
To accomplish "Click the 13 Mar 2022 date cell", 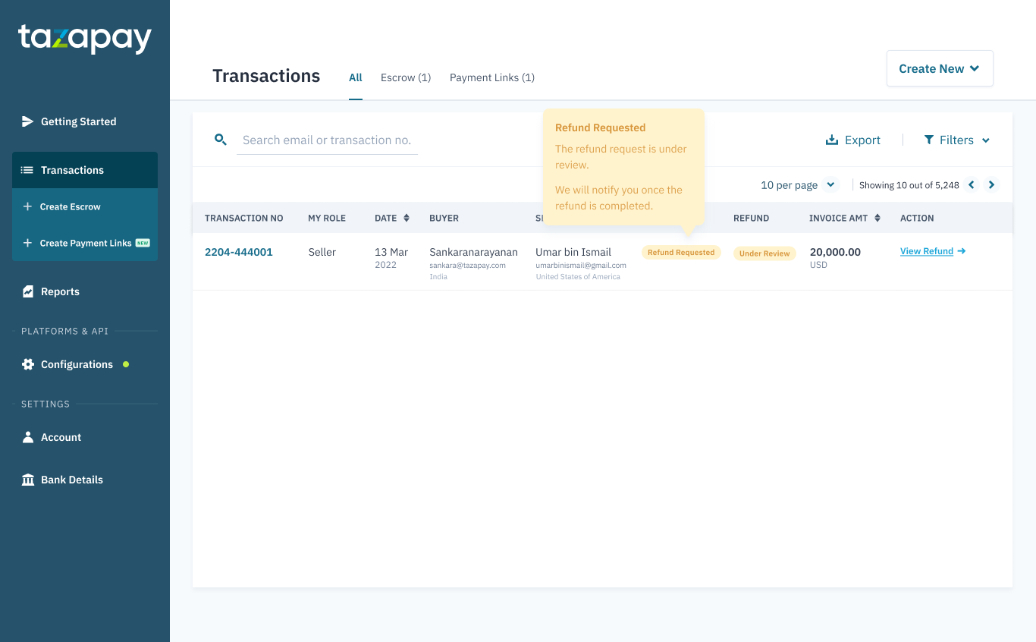I will coord(391,258).
